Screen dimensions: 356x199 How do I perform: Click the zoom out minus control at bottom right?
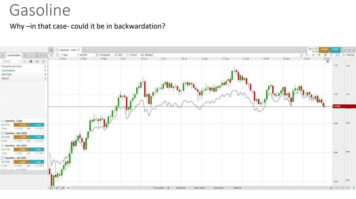click(x=337, y=188)
